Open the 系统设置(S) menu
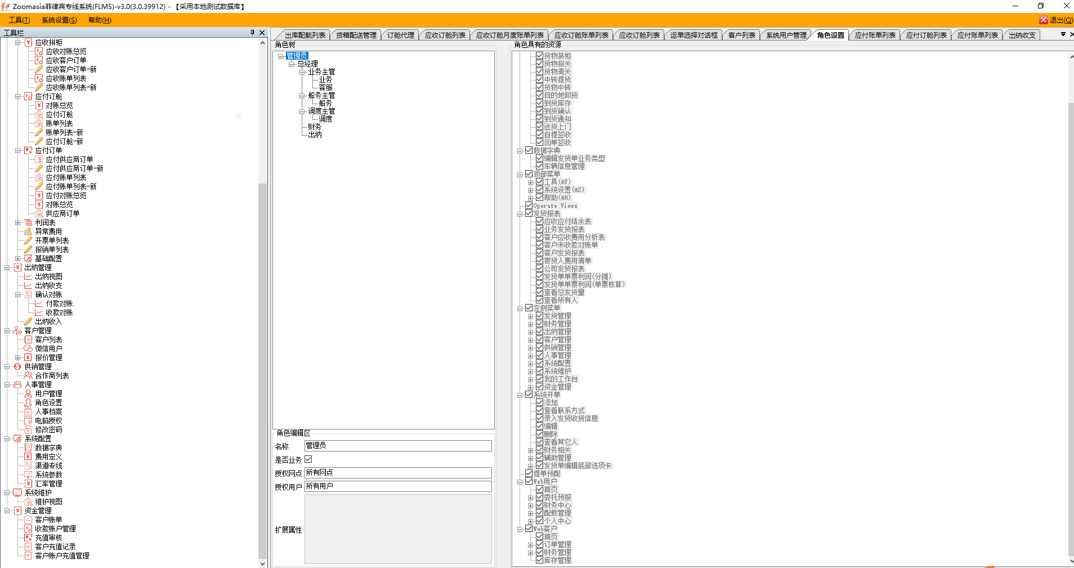 coord(59,20)
